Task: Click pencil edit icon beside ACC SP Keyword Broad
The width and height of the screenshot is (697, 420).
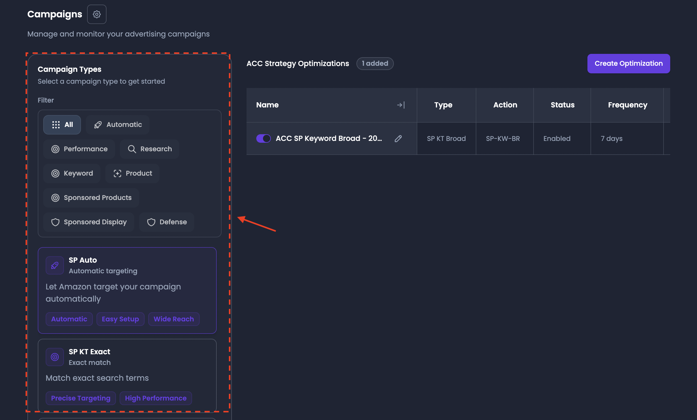Action: (x=398, y=139)
